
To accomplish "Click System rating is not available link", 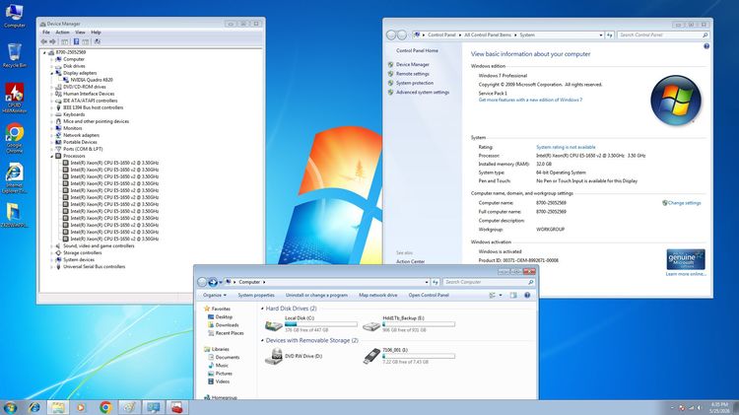I will tap(566, 147).
